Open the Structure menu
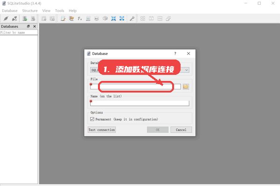280x186 pixels. coord(30,11)
